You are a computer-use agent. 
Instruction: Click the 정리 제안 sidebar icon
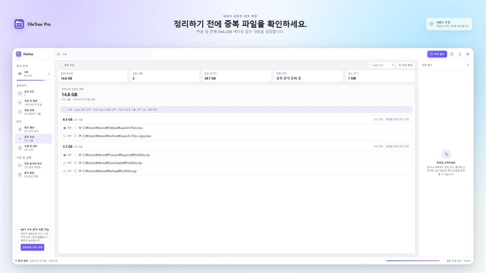(x=20, y=129)
